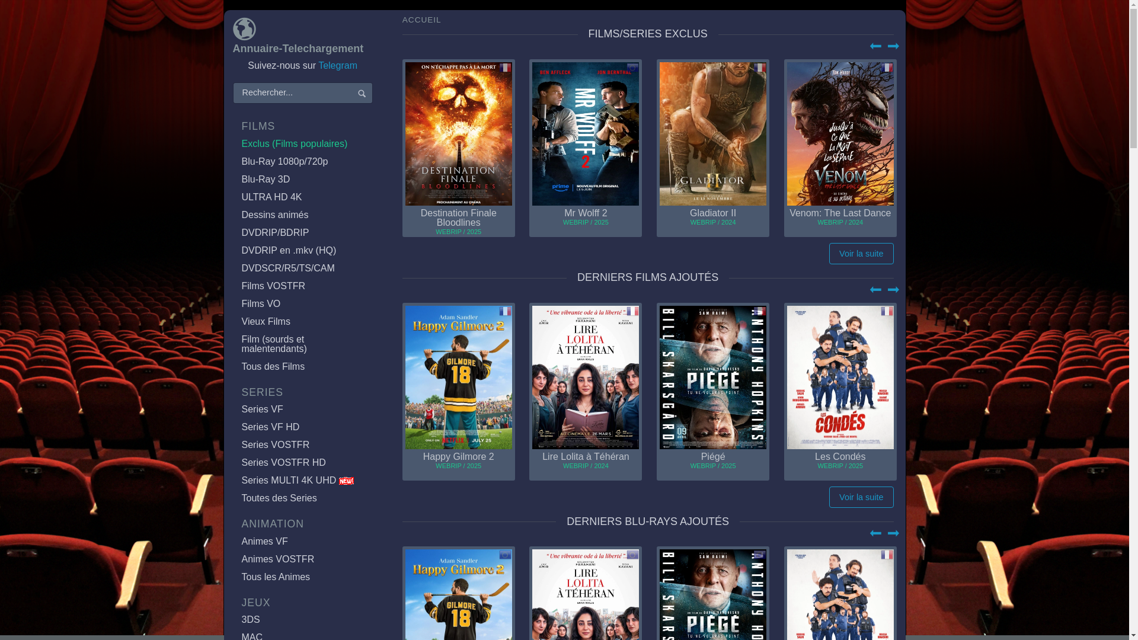The height and width of the screenshot is (640, 1138).
Task: Click French flag on Les Condés film poster
Action: click(887, 312)
